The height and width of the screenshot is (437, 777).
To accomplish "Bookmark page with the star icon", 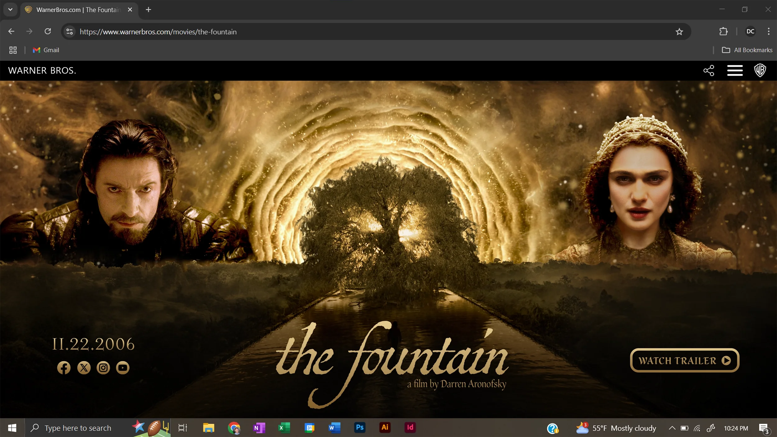I will (x=679, y=32).
